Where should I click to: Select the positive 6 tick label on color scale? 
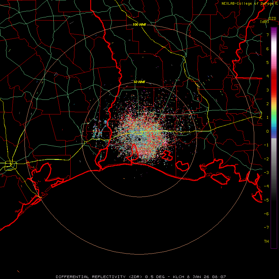(268, 49)
